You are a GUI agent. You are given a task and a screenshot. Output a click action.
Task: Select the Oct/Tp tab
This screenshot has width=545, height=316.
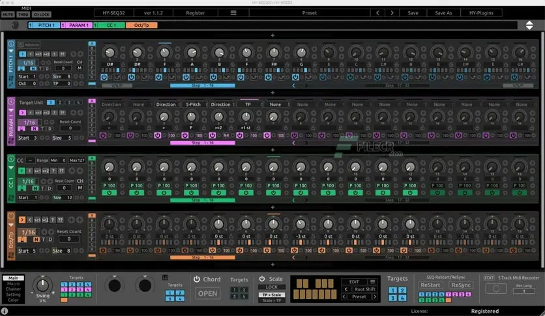(x=141, y=25)
